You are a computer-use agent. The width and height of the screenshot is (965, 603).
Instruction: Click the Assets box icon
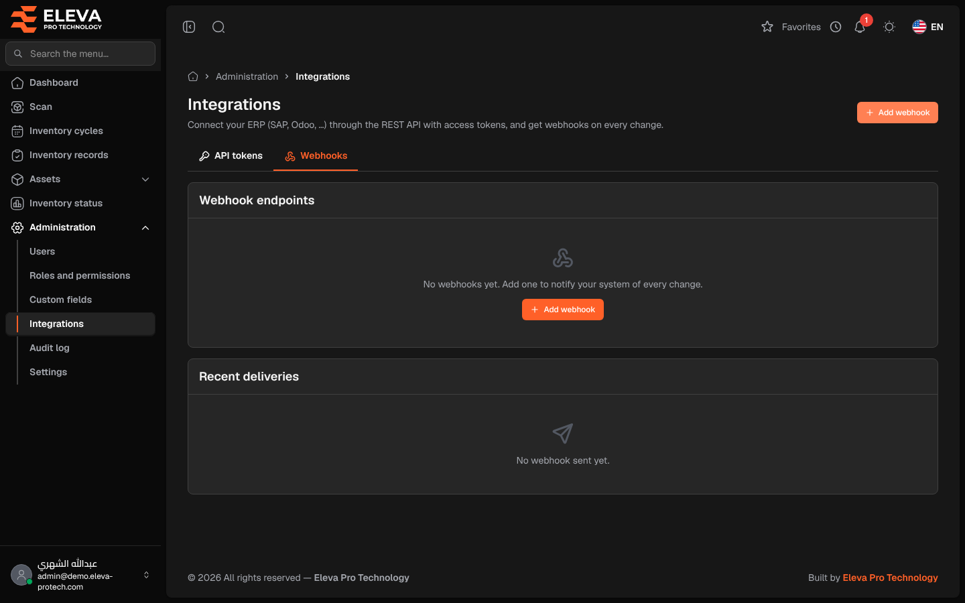[x=17, y=179]
